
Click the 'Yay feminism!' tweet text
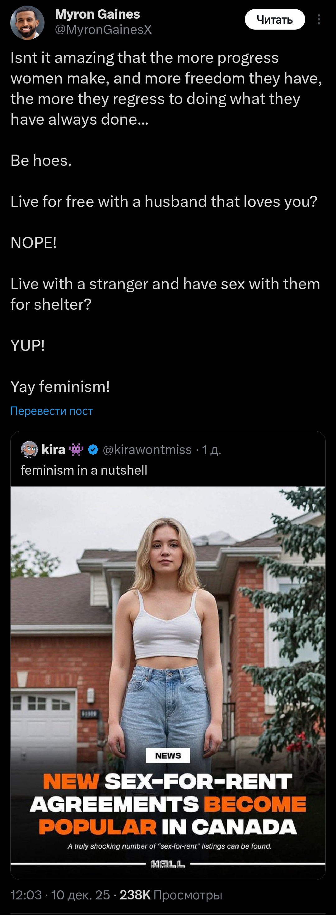pyautogui.click(x=60, y=386)
